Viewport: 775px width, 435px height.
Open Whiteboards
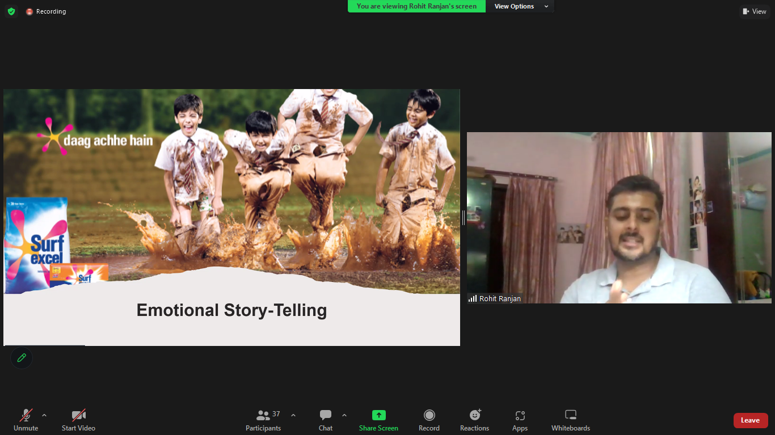pos(571,420)
